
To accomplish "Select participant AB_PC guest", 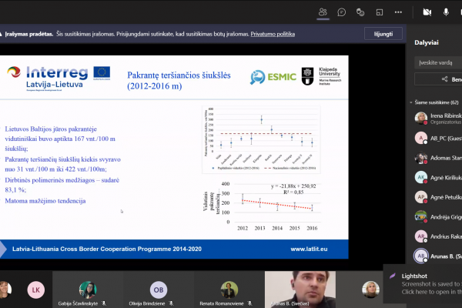I will click(437, 139).
